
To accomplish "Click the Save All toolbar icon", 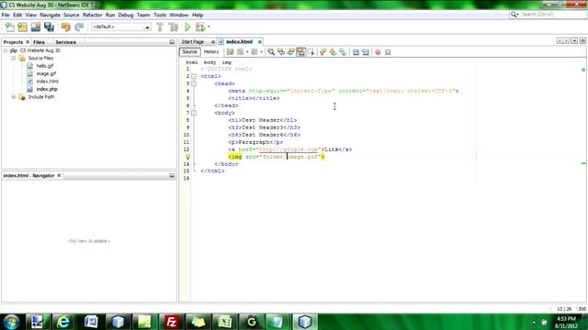I will click(49, 27).
